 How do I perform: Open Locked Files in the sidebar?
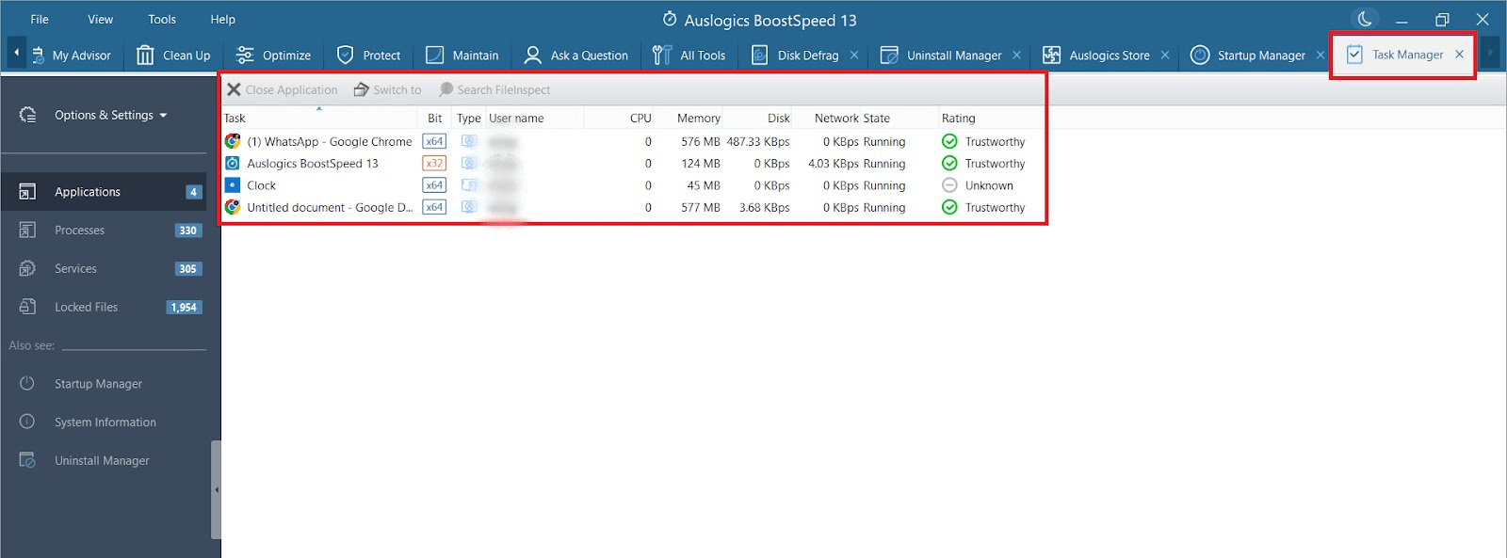(x=104, y=308)
